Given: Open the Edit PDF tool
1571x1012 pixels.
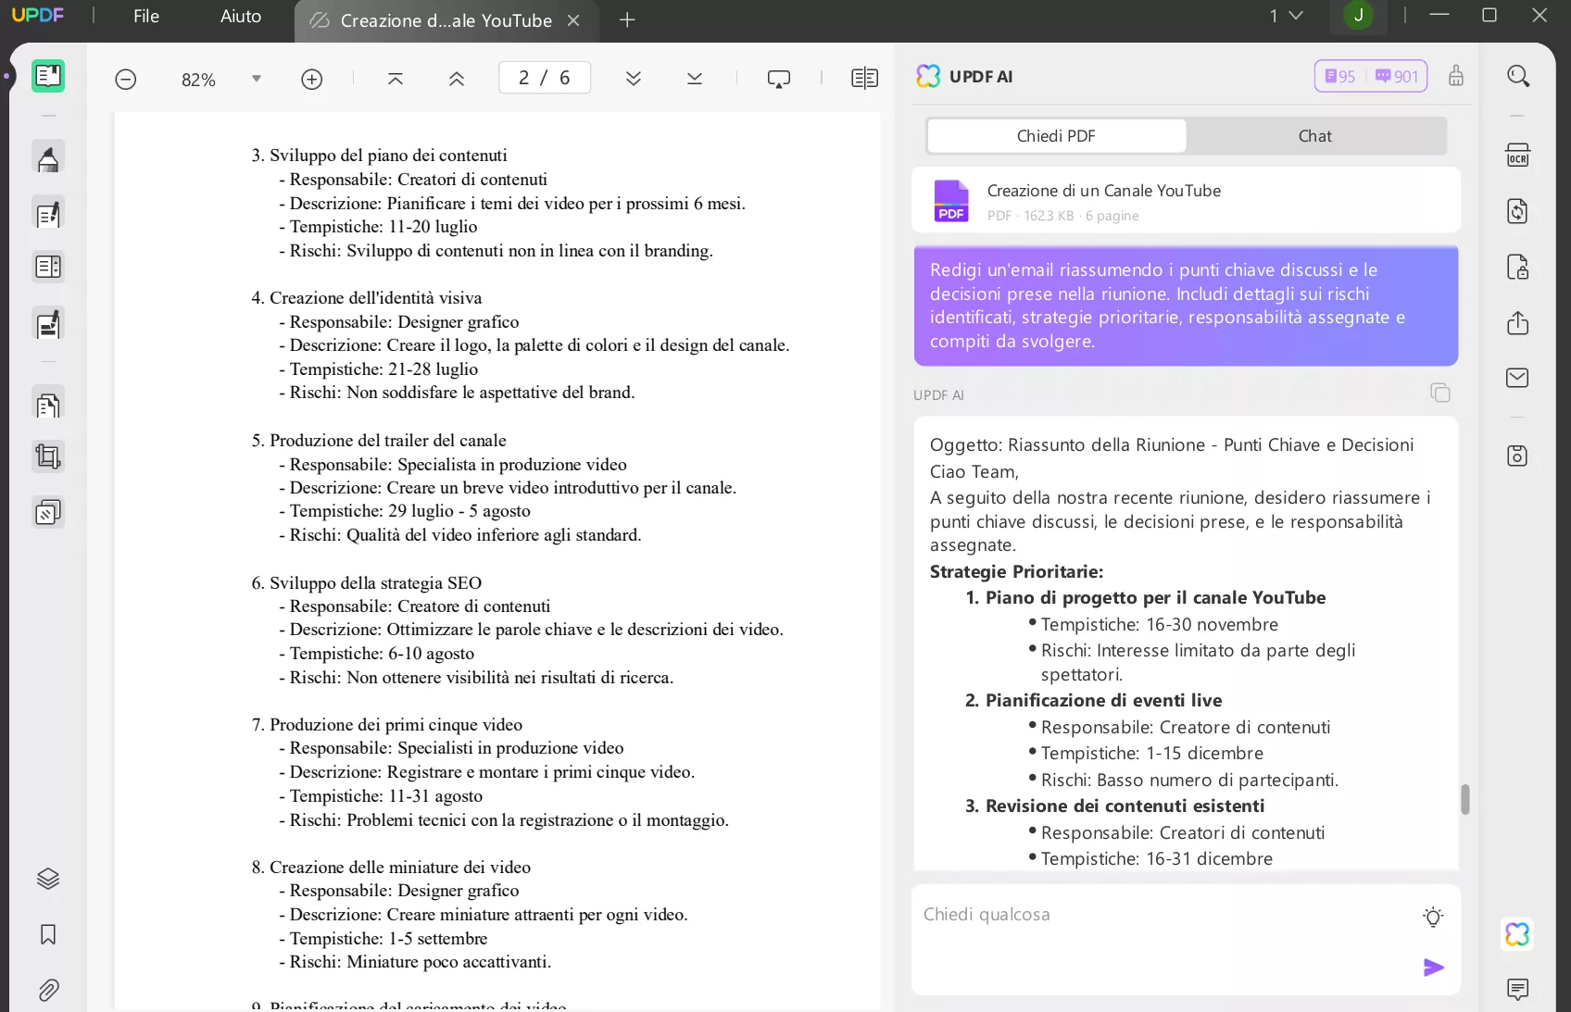Looking at the screenshot, I should click(x=48, y=214).
